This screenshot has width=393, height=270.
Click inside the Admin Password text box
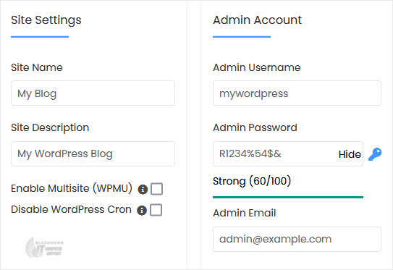click(274, 153)
